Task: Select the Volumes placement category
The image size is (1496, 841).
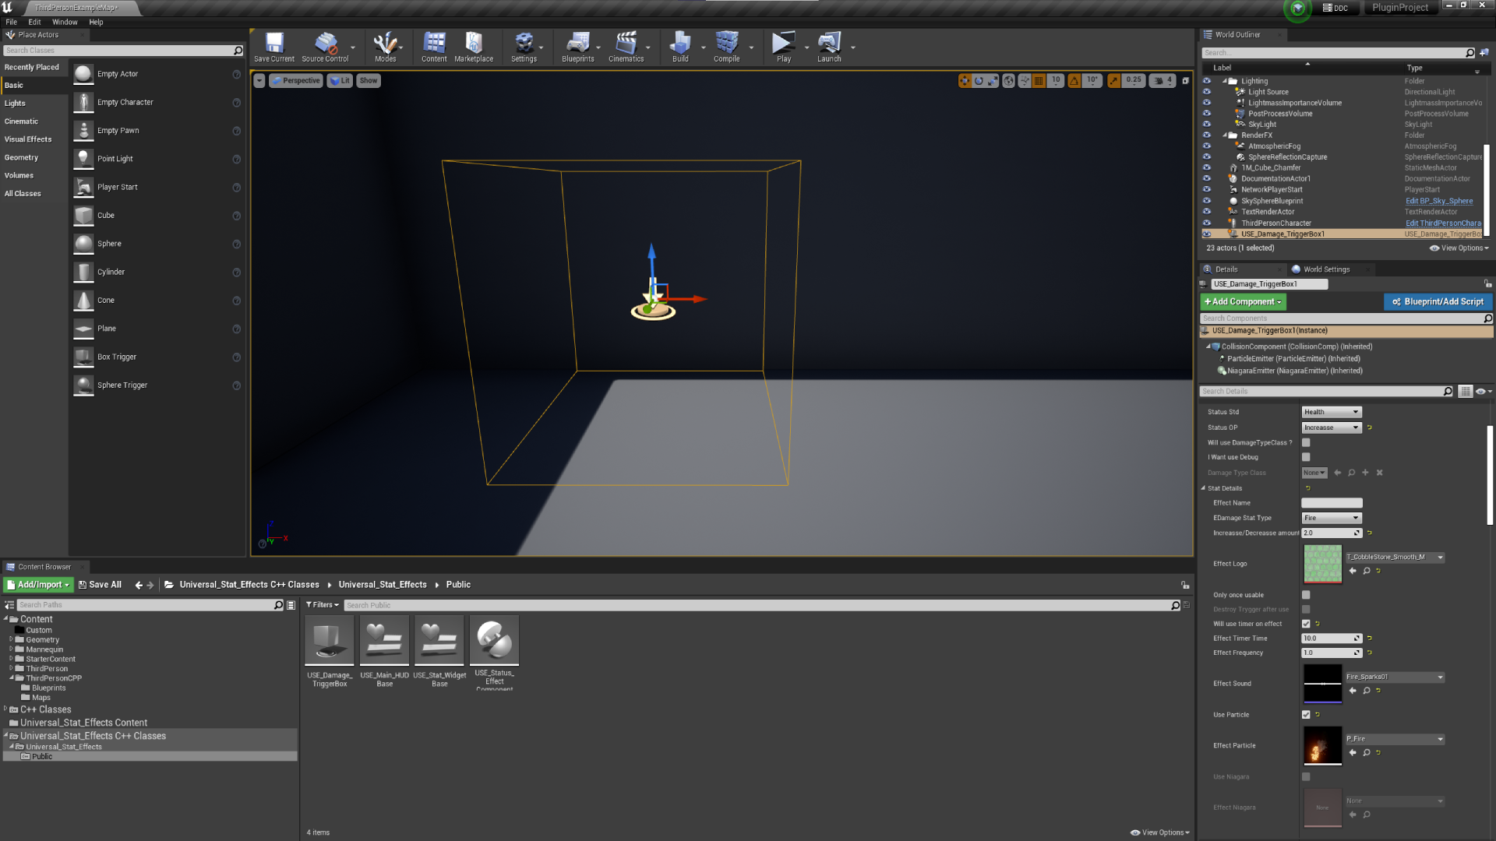Action: coord(19,175)
